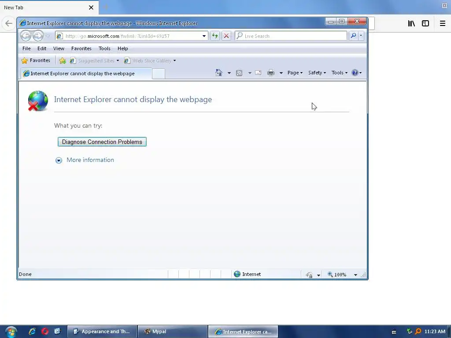Click the Windows Start orb
The height and width of the screenshot is (338, 451).
point(11,332)
